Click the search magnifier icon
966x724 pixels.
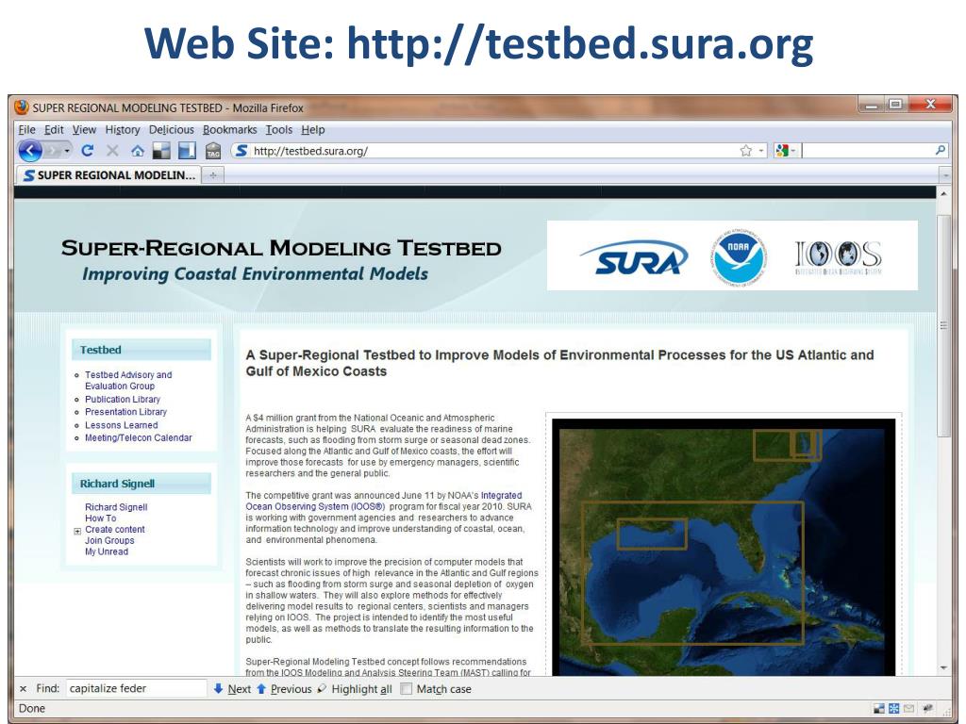[941, 150]
